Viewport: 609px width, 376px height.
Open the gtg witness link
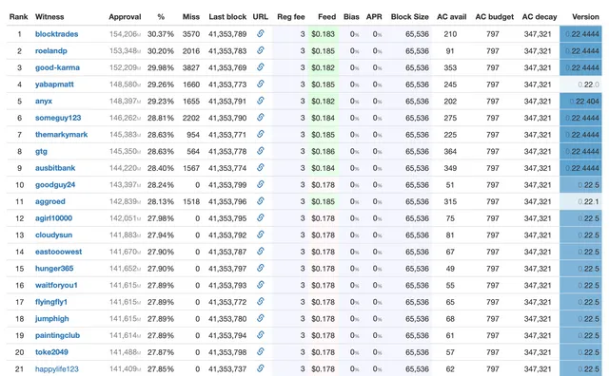[x=41, y=152]
